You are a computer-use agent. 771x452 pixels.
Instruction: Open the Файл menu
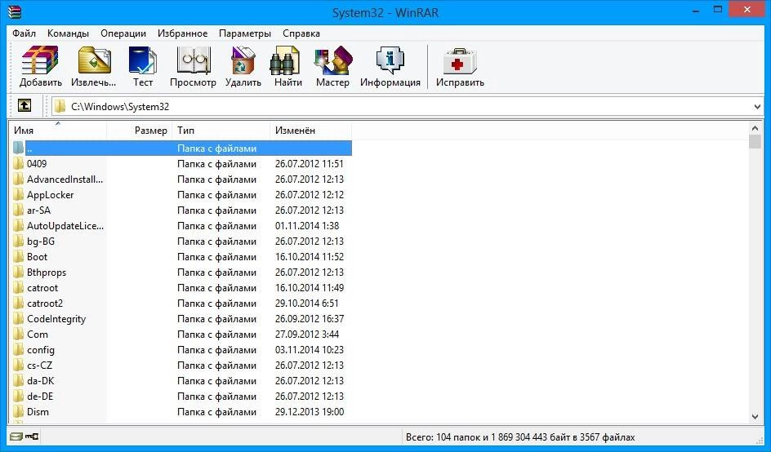point(25,33)
